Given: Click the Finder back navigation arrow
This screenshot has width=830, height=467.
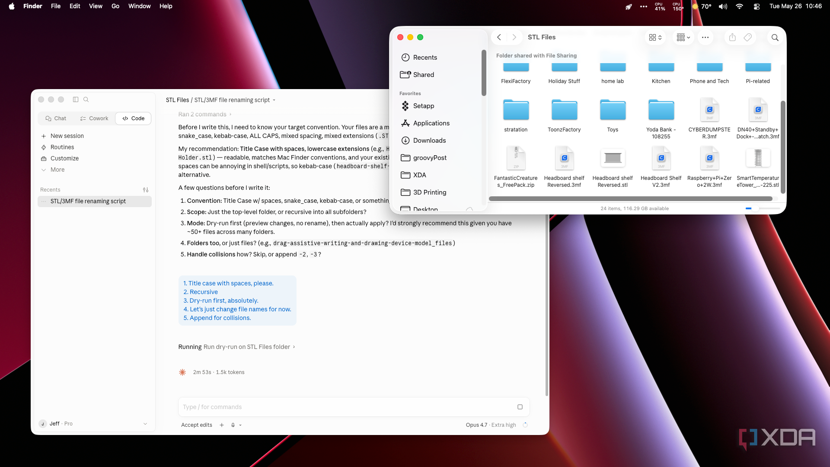Looking at the screenshot, I should pyautogui.click(x=499, y=37).
